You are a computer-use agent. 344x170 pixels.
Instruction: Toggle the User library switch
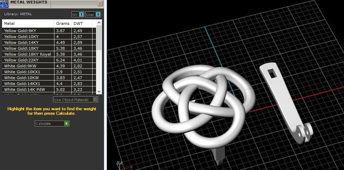[x=93, y=15]
